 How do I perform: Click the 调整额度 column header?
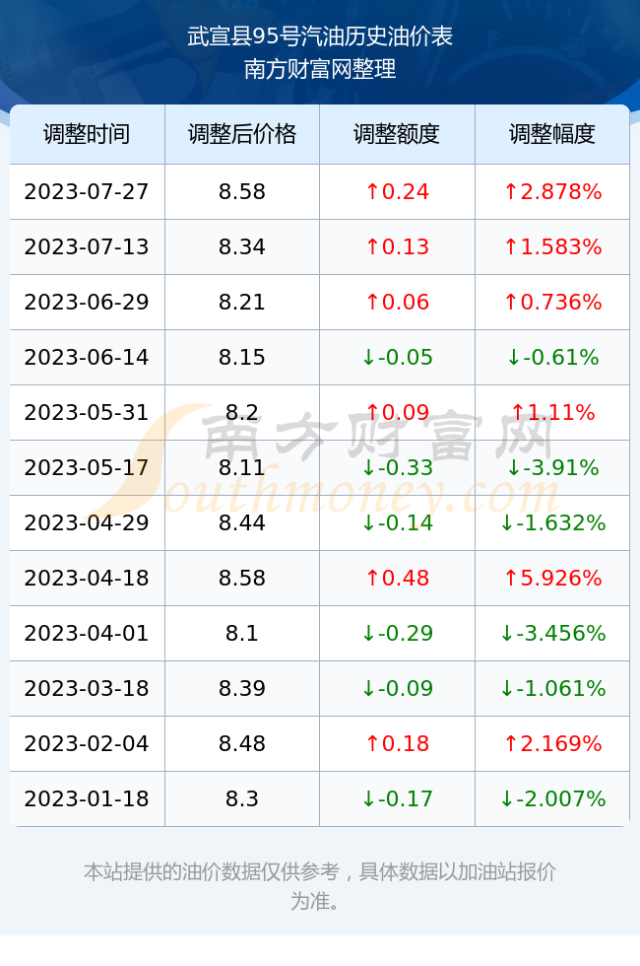[x=397, y=134]
